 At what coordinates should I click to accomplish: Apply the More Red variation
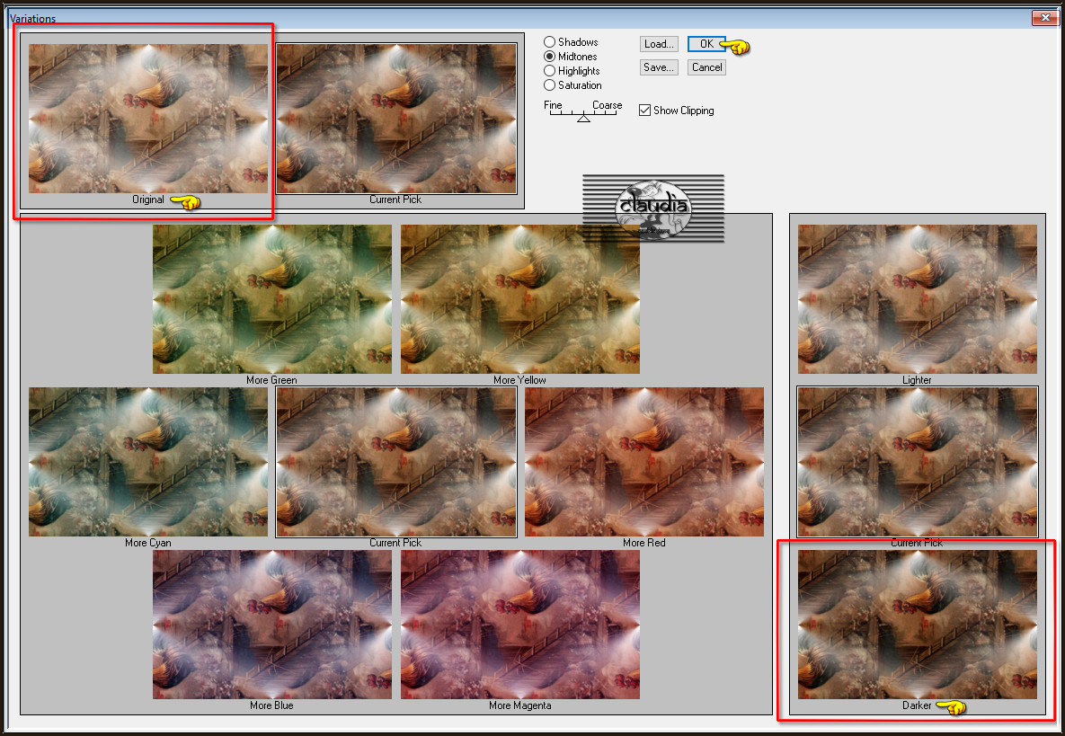tap(644, 462)
